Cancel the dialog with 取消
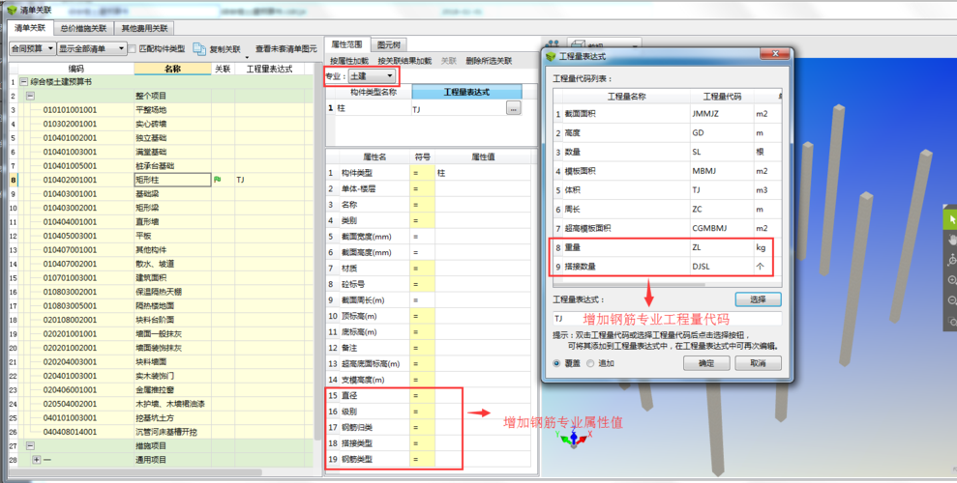Image resolution: width=957 pixels, height=483 pixels. point(758,363)
